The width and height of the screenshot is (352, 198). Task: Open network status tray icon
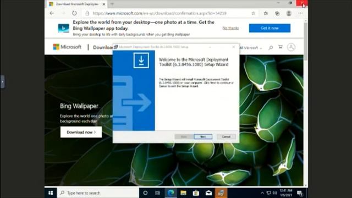pyautogui.click(x=269, y=193)
